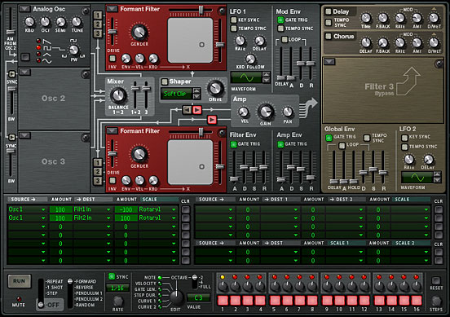Click the Delay Time knob
This screenshot has width=450, height=317.
click(x=365, y=18)
